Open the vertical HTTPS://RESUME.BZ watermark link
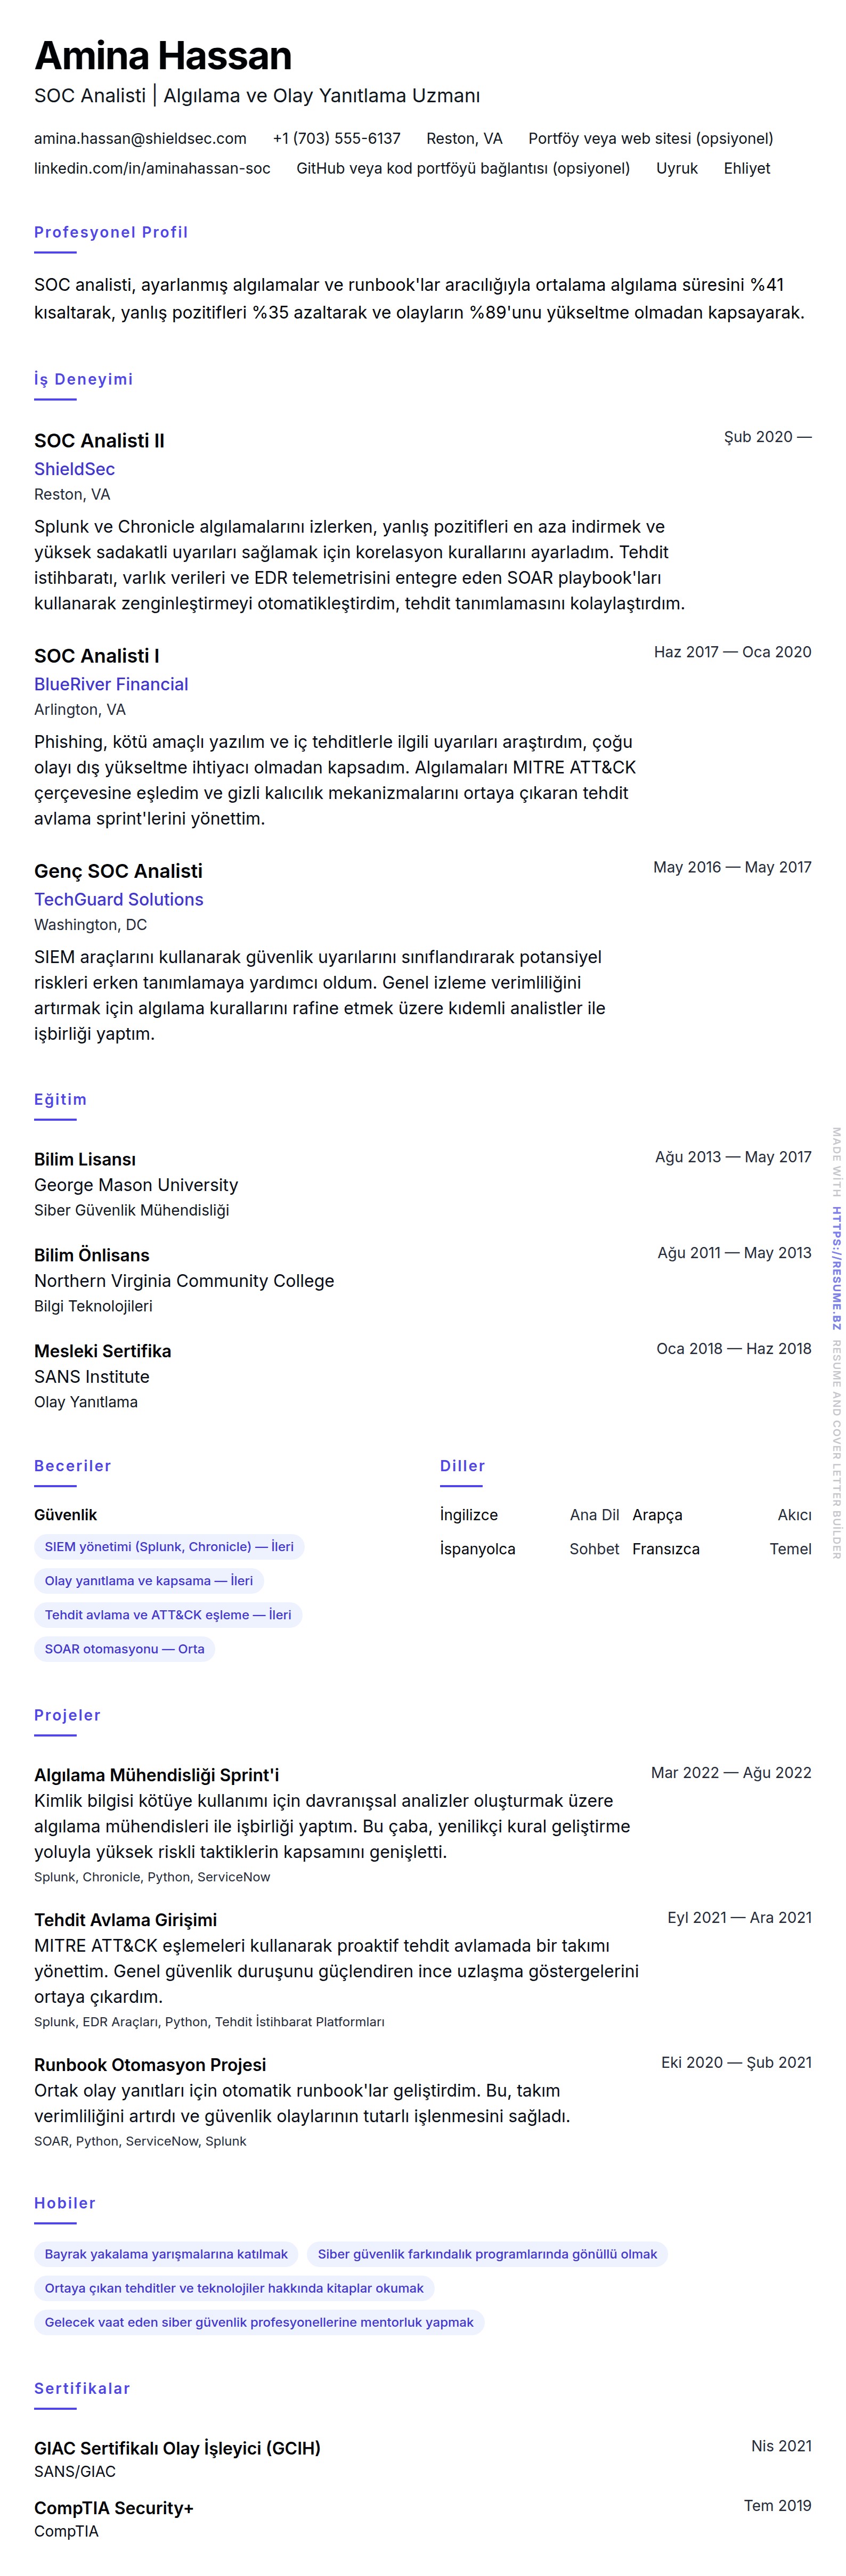This screenshot has height=2576, width=846. [836, 1267]
